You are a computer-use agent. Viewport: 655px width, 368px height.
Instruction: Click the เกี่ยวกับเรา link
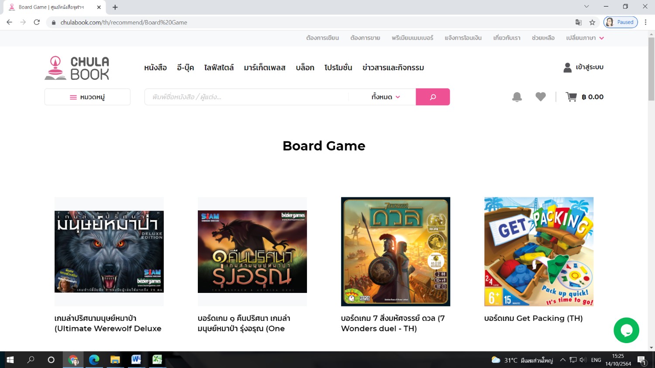(x=507, y=38)
